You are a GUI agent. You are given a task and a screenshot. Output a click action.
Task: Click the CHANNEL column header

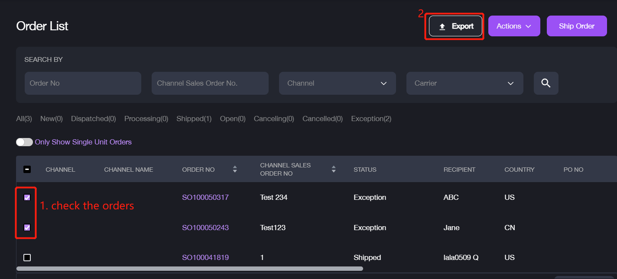60,170
